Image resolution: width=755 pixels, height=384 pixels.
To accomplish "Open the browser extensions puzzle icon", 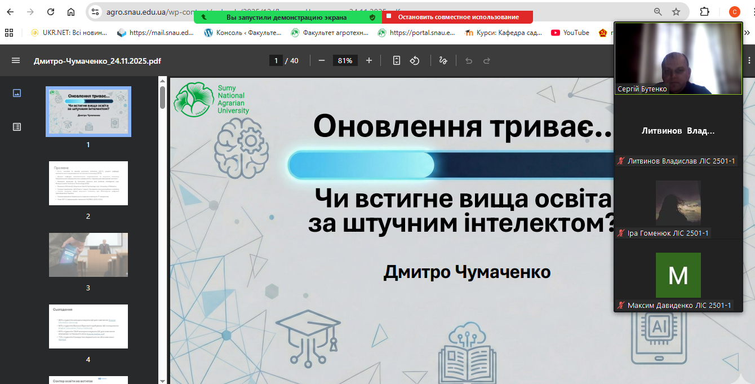I will 704,12.
